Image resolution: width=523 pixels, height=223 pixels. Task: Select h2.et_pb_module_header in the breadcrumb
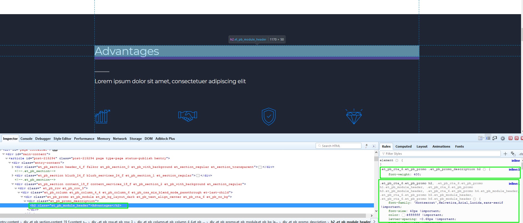(x=351, y=221)
